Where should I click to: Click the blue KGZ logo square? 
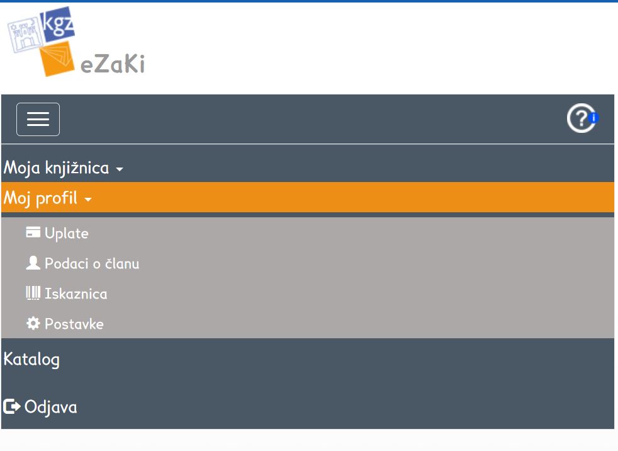pyautogui.click(x=58, y=24)
